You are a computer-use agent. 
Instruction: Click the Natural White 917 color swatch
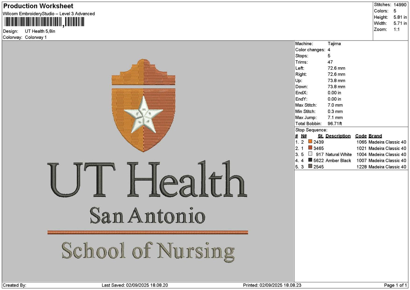coord(310,154)
